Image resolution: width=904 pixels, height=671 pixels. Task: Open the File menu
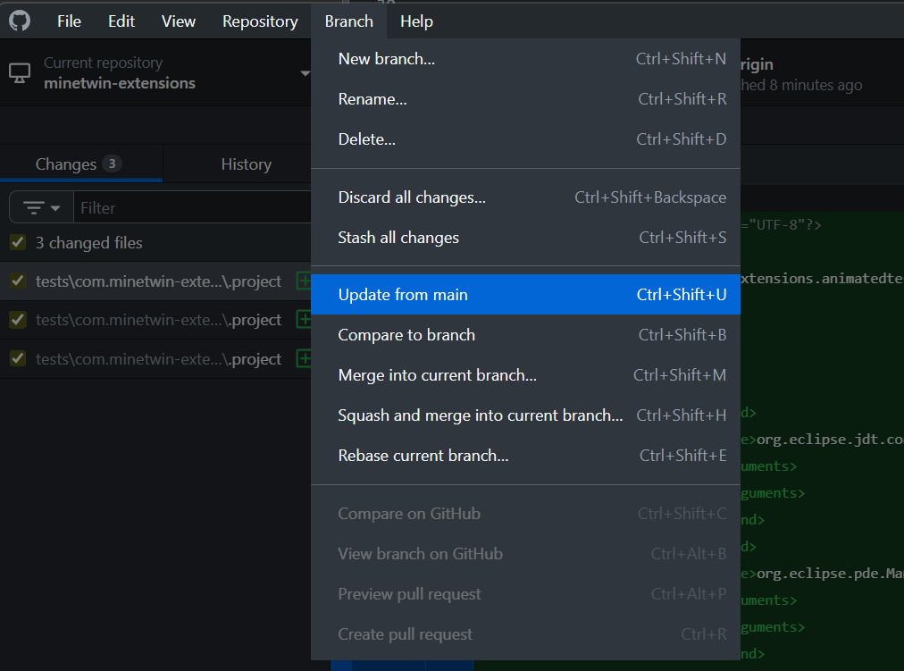tap(69, 21)
